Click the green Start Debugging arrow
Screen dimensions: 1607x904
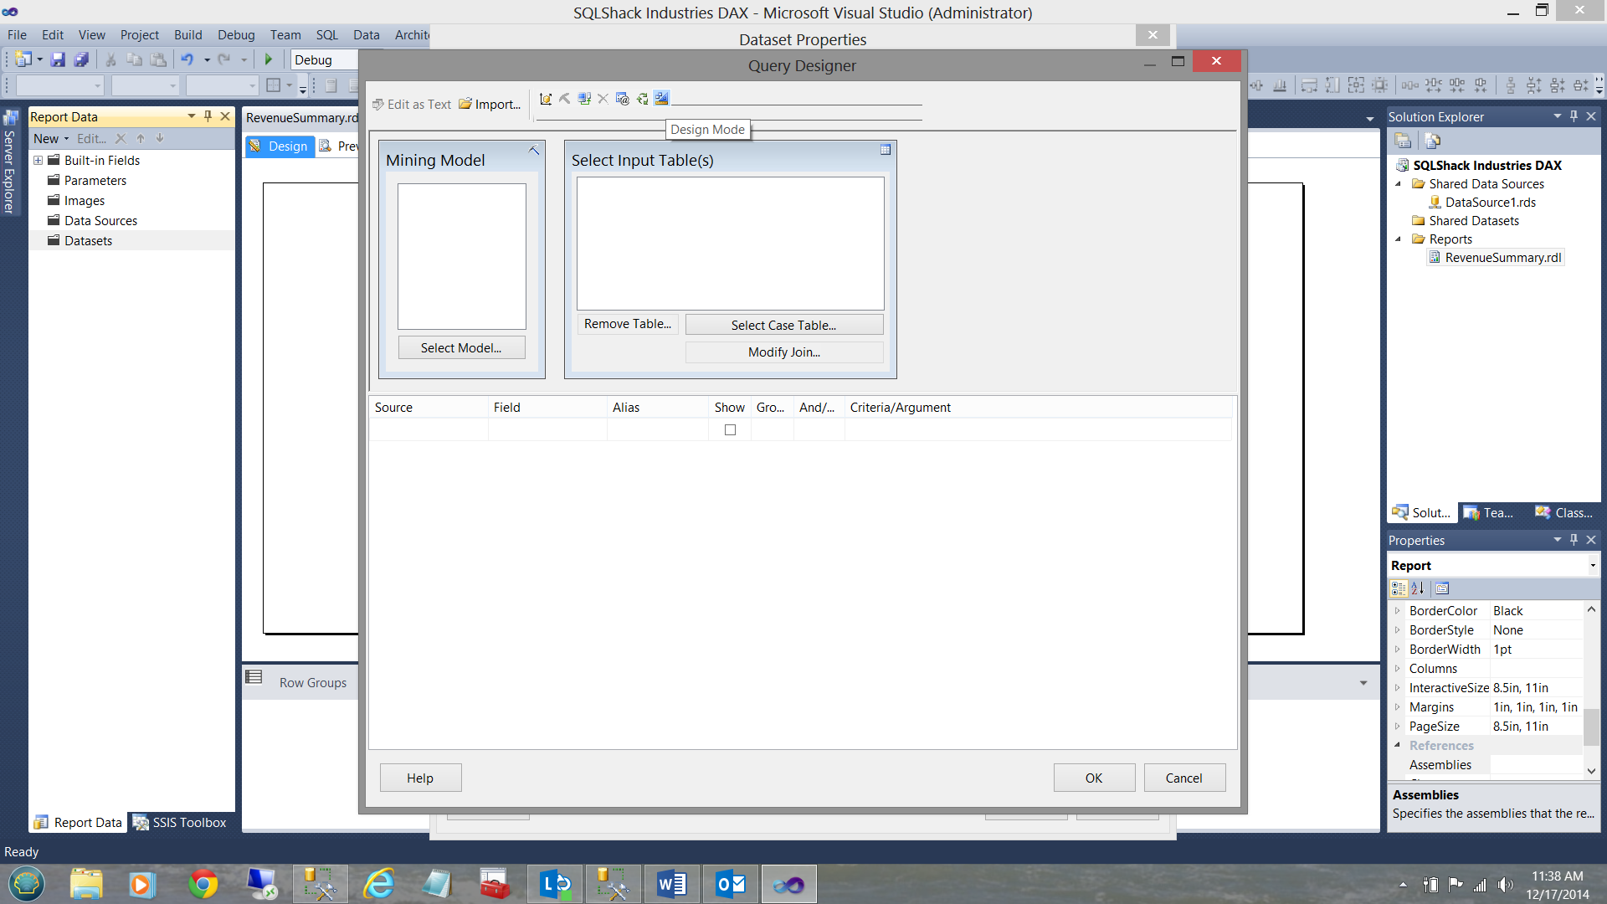269,59
